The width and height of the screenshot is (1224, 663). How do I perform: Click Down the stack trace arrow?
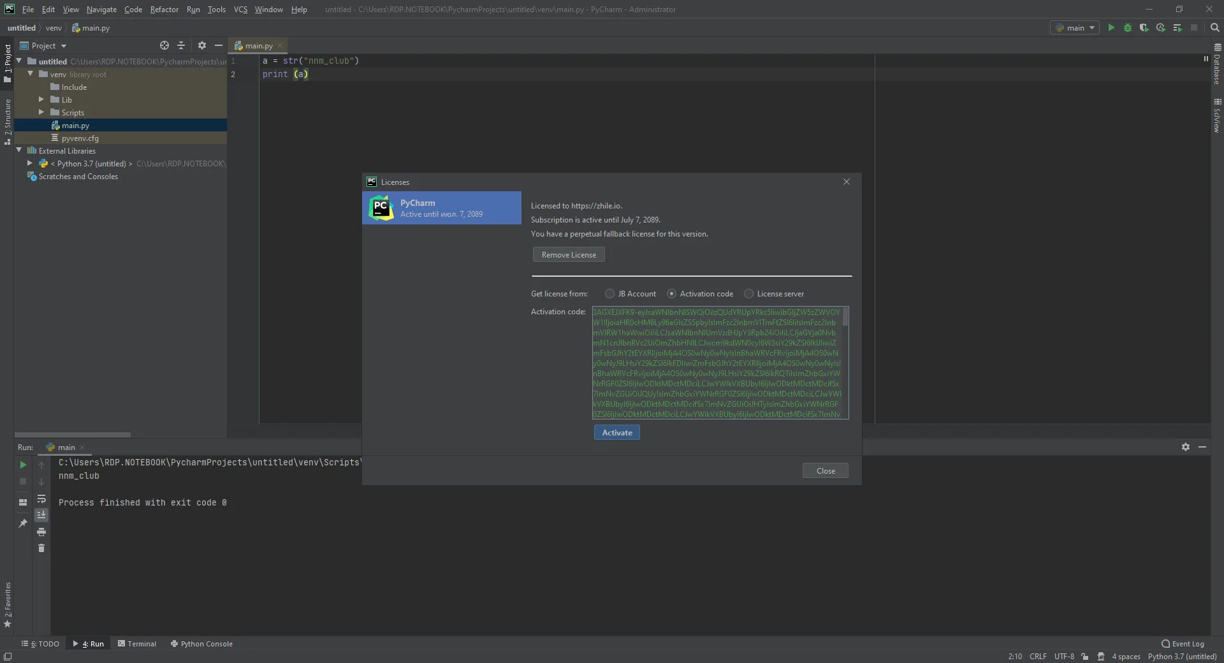coord(41,481)
